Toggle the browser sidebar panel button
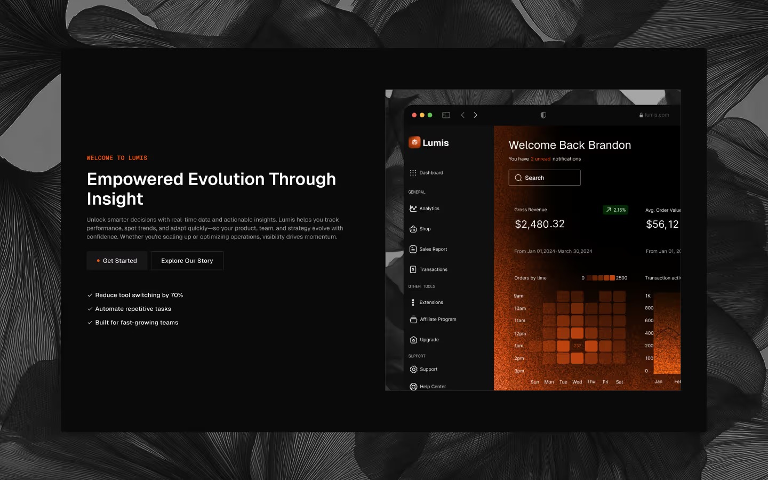 446,115
